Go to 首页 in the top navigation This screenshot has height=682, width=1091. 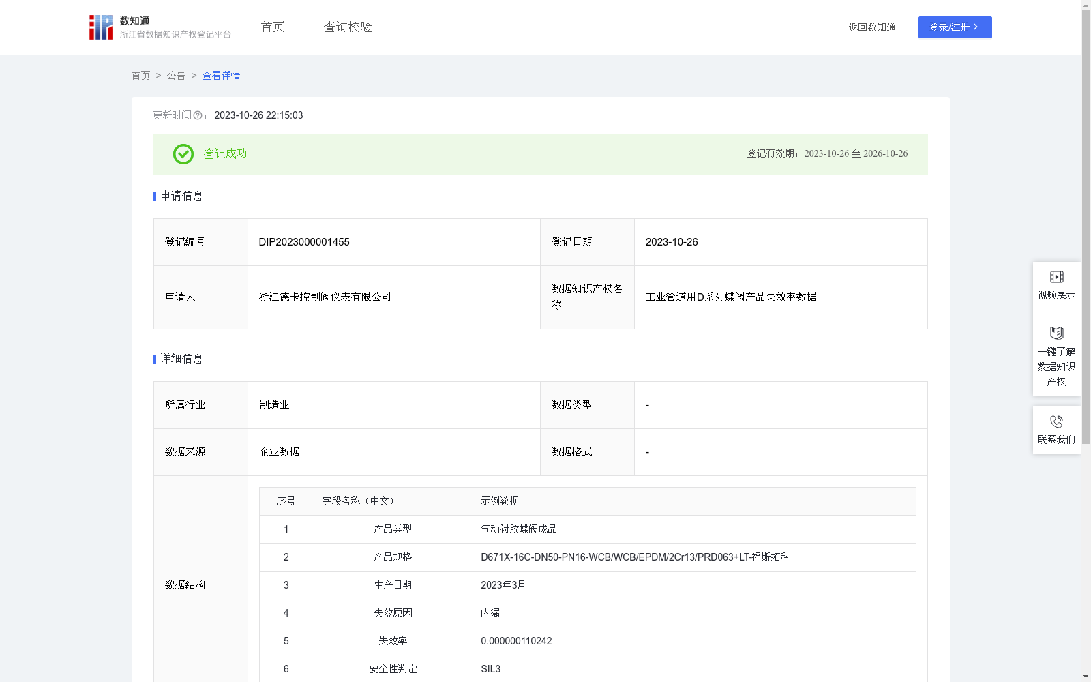273,27
